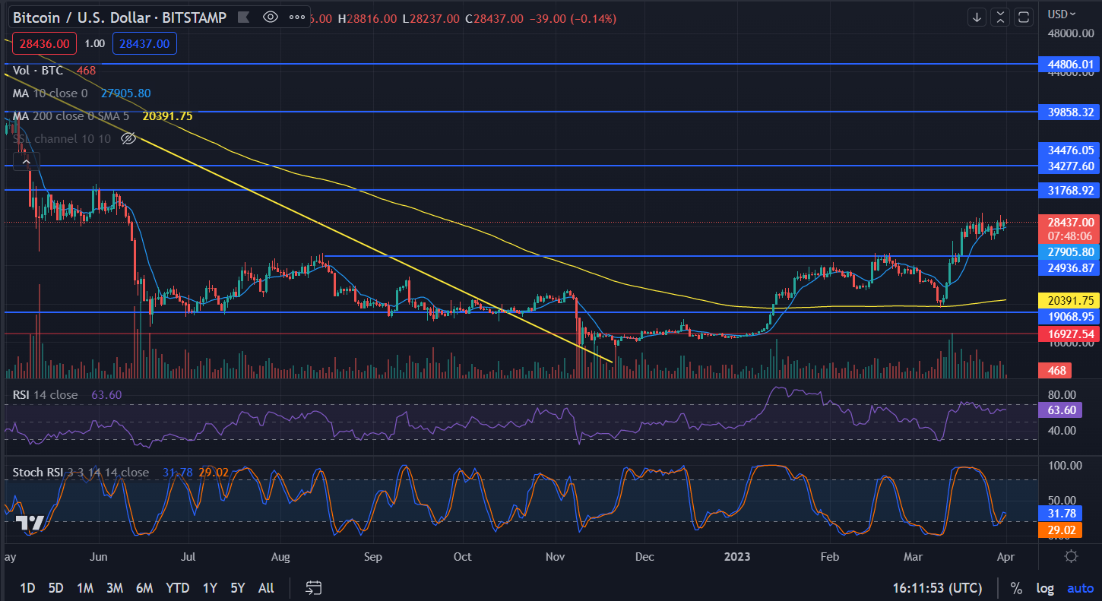Toggle auto scale mode
The image size is (1102, 601).
(x=1080, y=587)
